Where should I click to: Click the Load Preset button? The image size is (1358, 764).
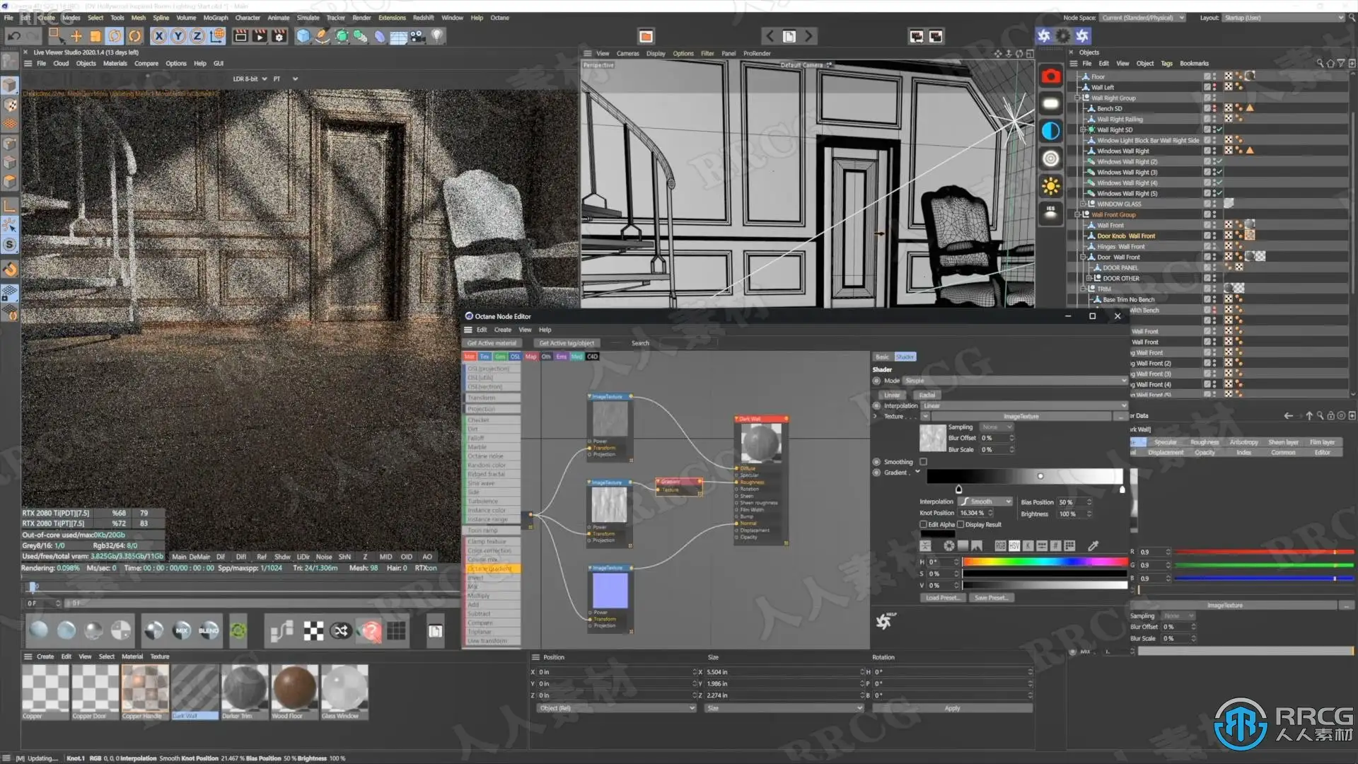(x=942, y=598)
